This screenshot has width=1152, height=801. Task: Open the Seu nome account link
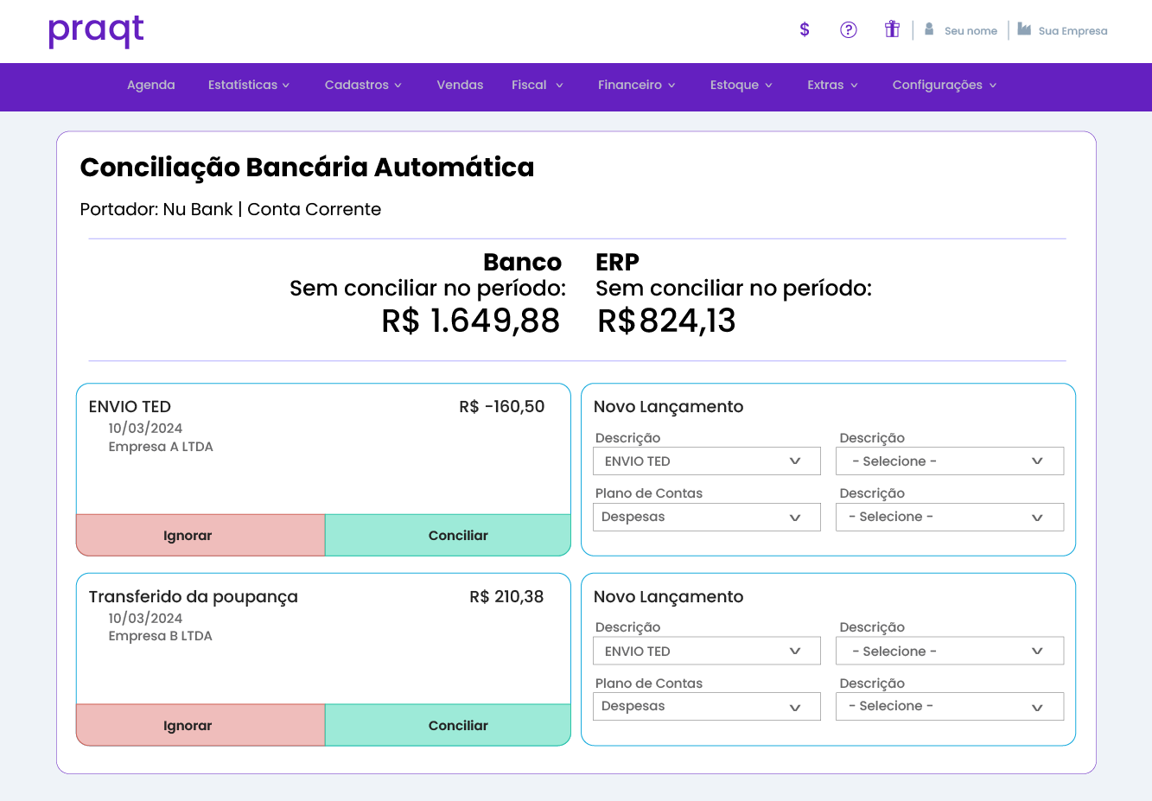tap(971, 31)
